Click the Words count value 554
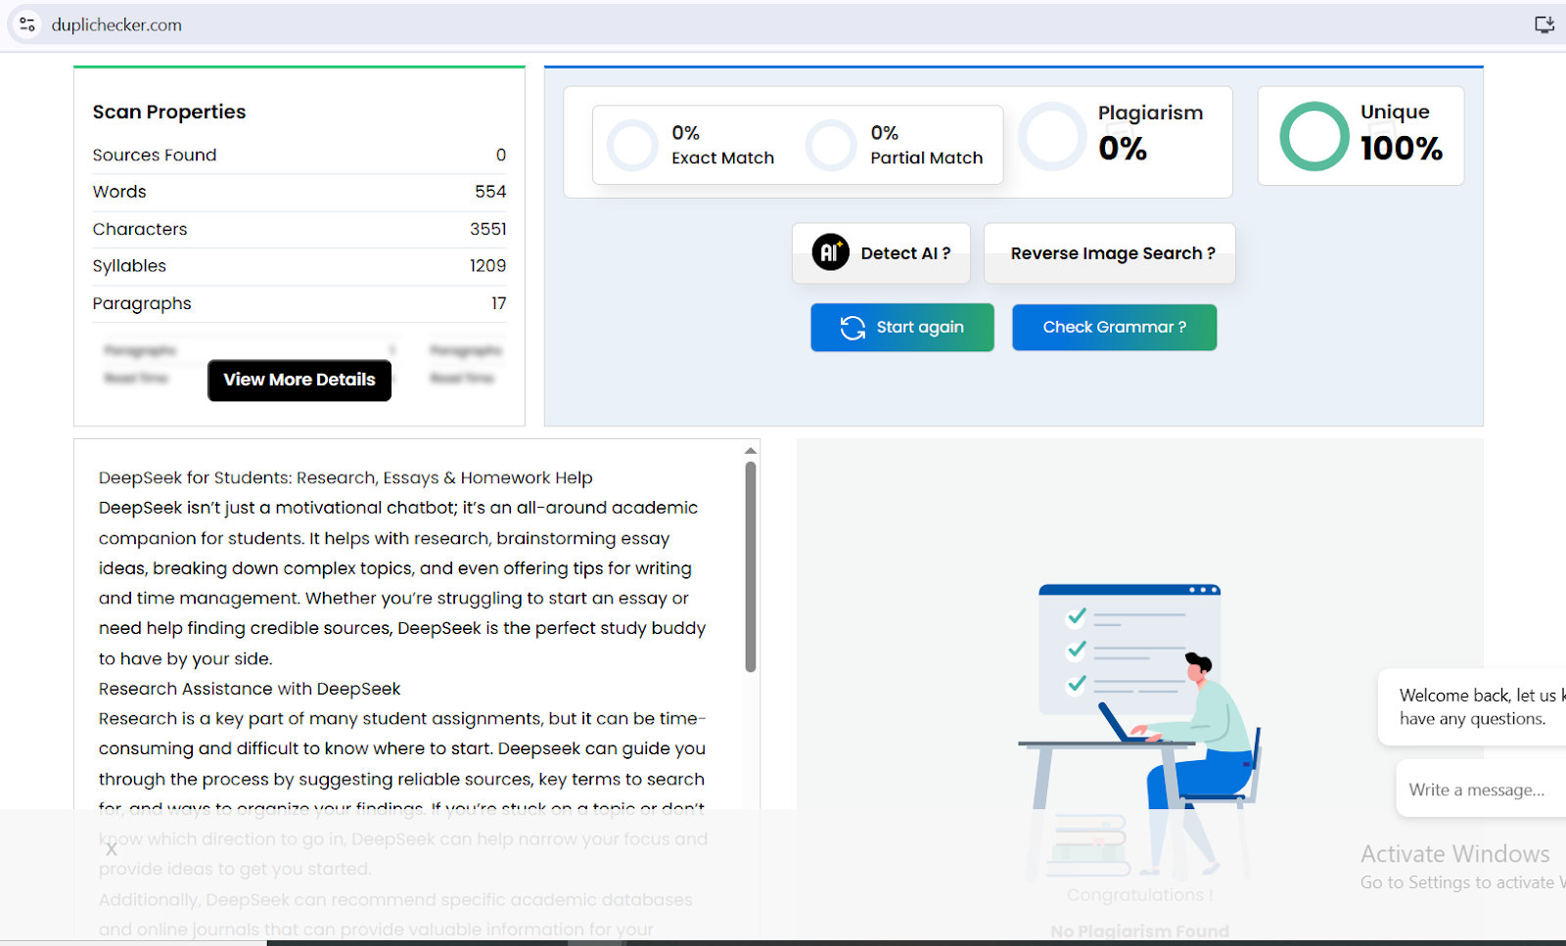 (490, 192)
